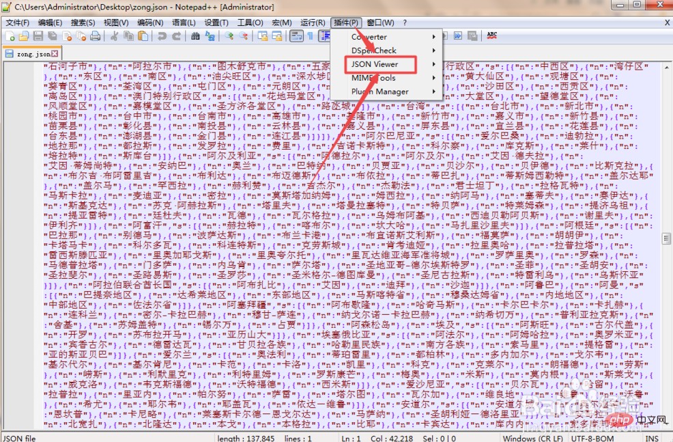Click the Cut scissors icon
Image resolution: width=673 pixels, height=442 pixels.
click(x=114, y=36)
